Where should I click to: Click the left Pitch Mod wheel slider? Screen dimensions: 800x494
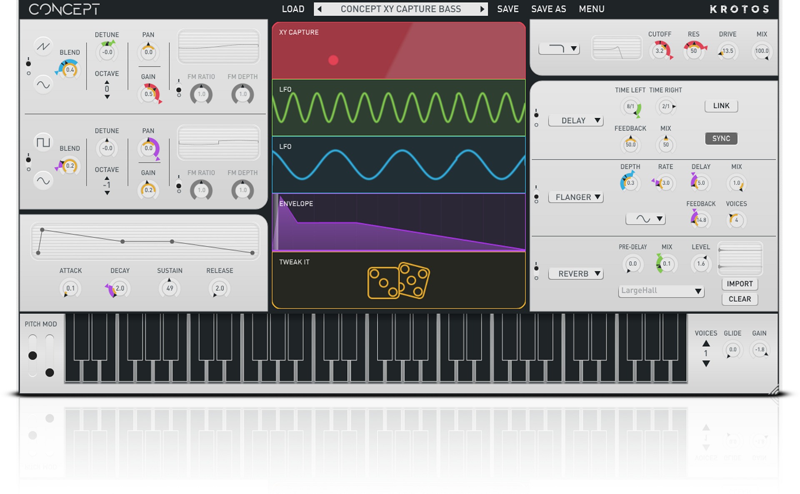tap(32, 355)
